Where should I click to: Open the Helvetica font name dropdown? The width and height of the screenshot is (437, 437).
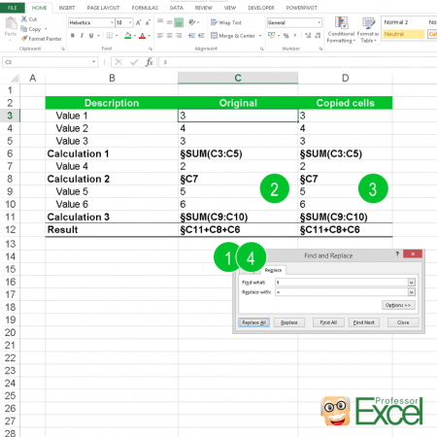click(x=112, y=22)
